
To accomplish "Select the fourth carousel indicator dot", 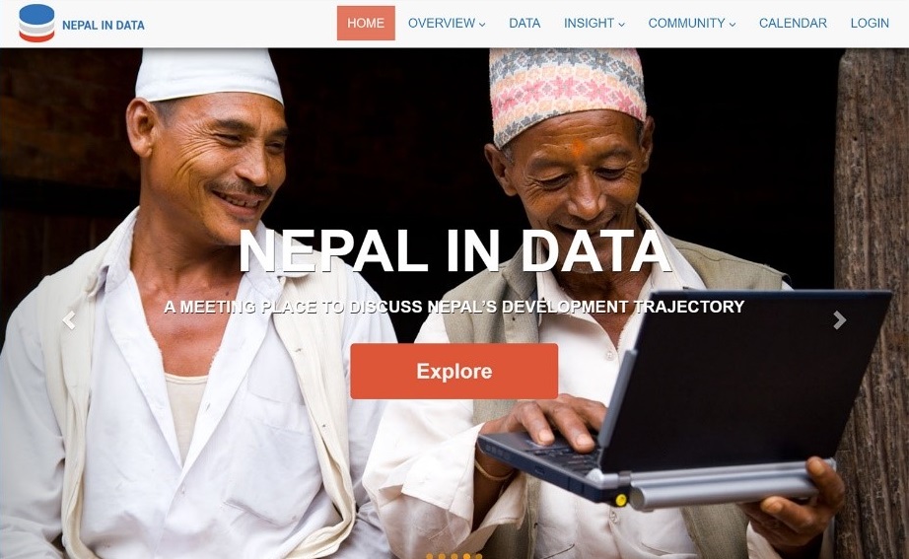I will pos(466,556).
